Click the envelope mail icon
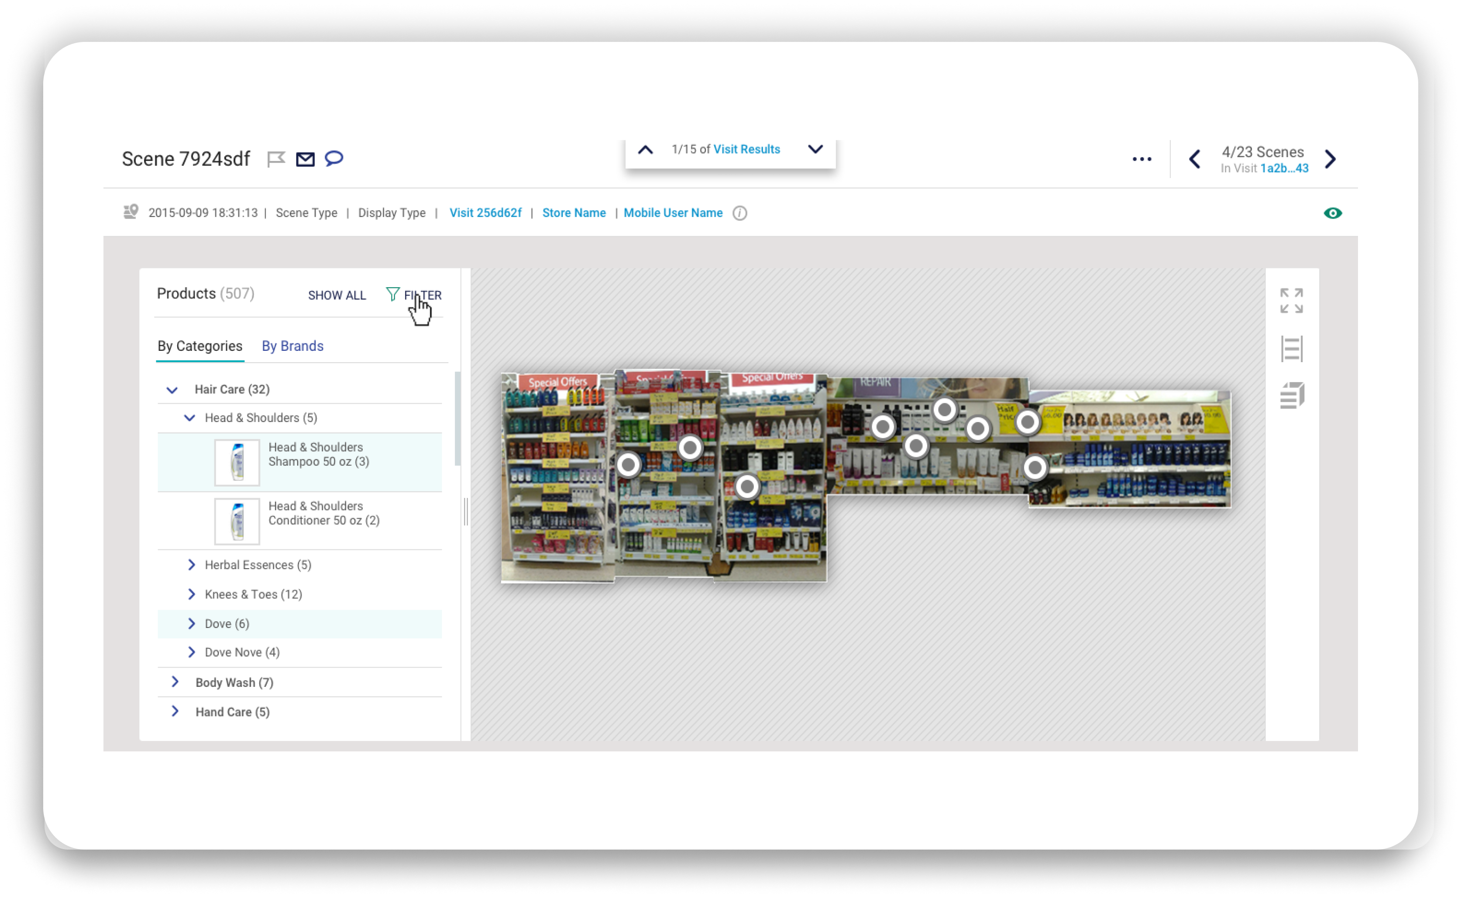Viewport: 1468px width, 898px height. [x=305, y=159]
